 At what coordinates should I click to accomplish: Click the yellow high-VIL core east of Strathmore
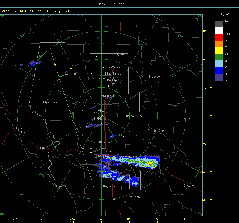point(150,163)
